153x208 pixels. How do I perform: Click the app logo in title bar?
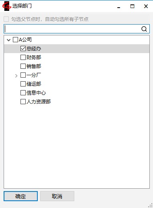pyautogui.click(x=6, y=6)
